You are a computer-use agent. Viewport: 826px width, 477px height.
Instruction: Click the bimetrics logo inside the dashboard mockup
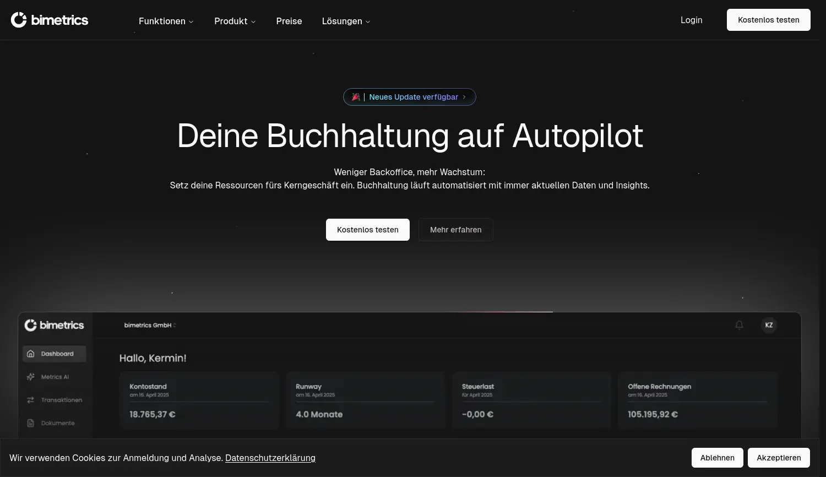(54, 325)
